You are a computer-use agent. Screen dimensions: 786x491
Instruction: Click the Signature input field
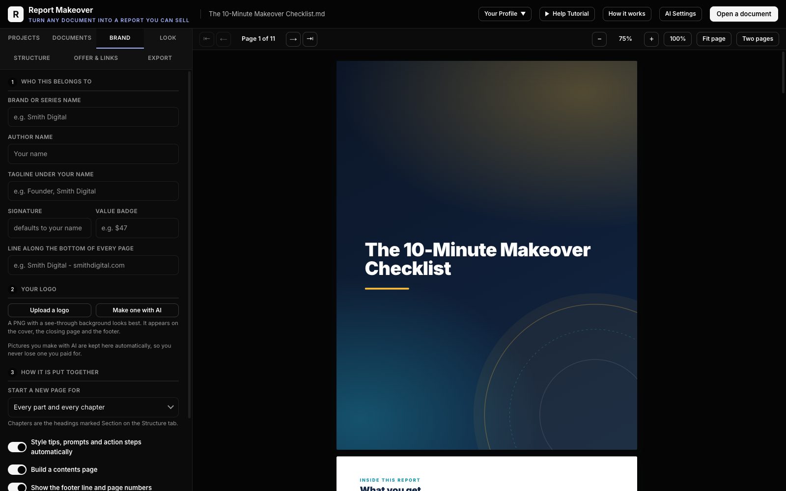coord(50,228)
